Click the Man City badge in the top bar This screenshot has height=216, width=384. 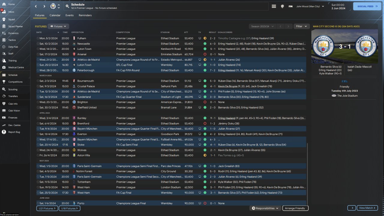53,6
